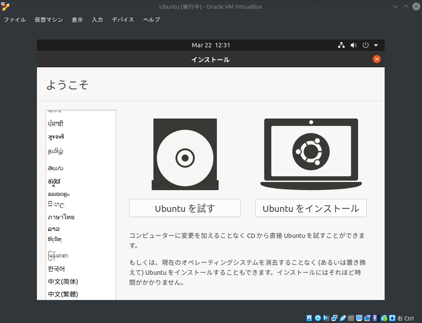
Task: Click the keyboard capture arrow icon
Action: tap(392, 318)
